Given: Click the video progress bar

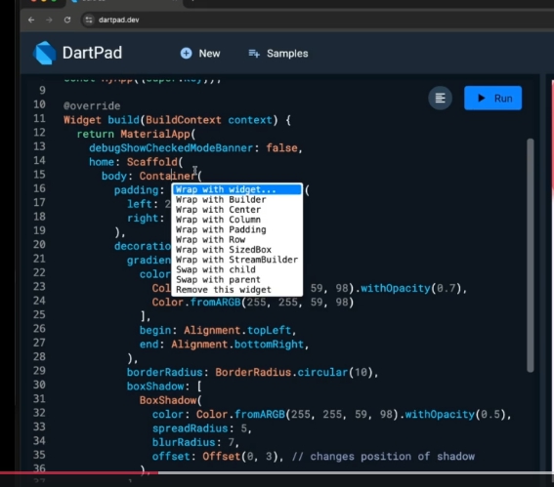Looking at the screenshot, I should click(x=277, y=472).
